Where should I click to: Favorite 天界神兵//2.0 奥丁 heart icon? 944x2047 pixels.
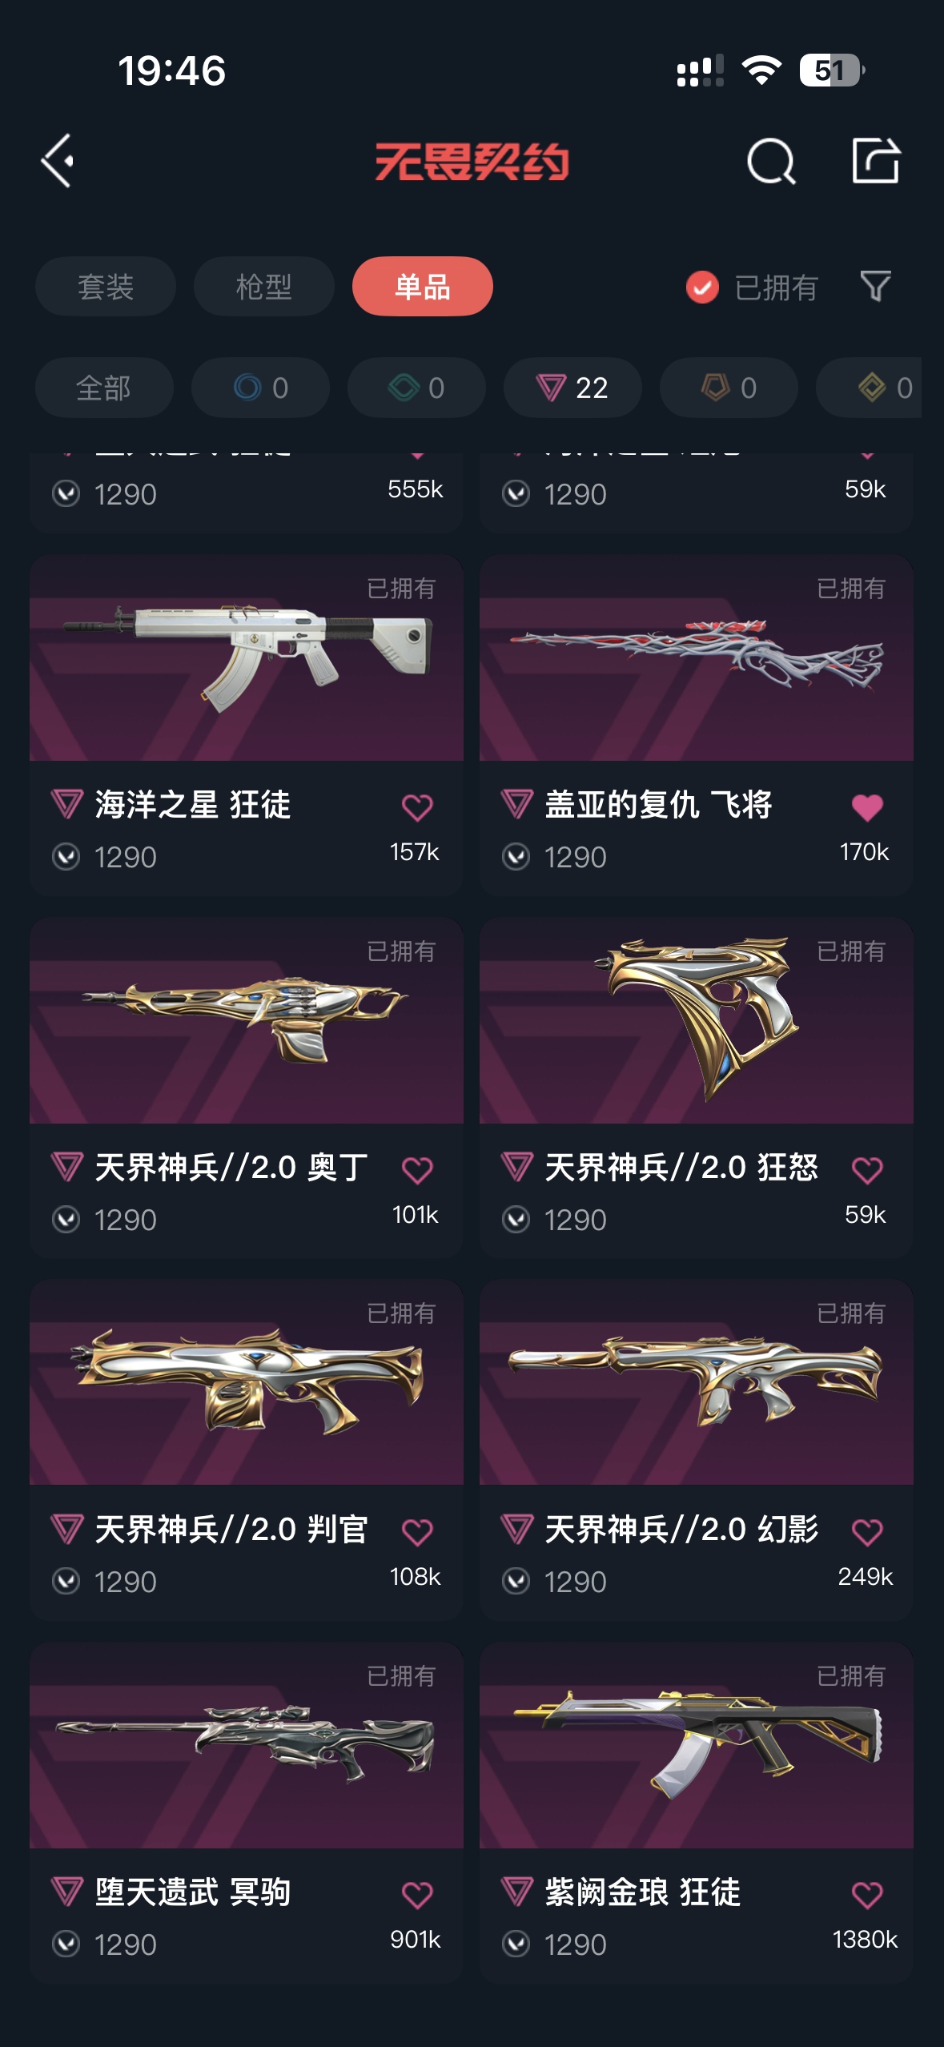pos(416,1170)
